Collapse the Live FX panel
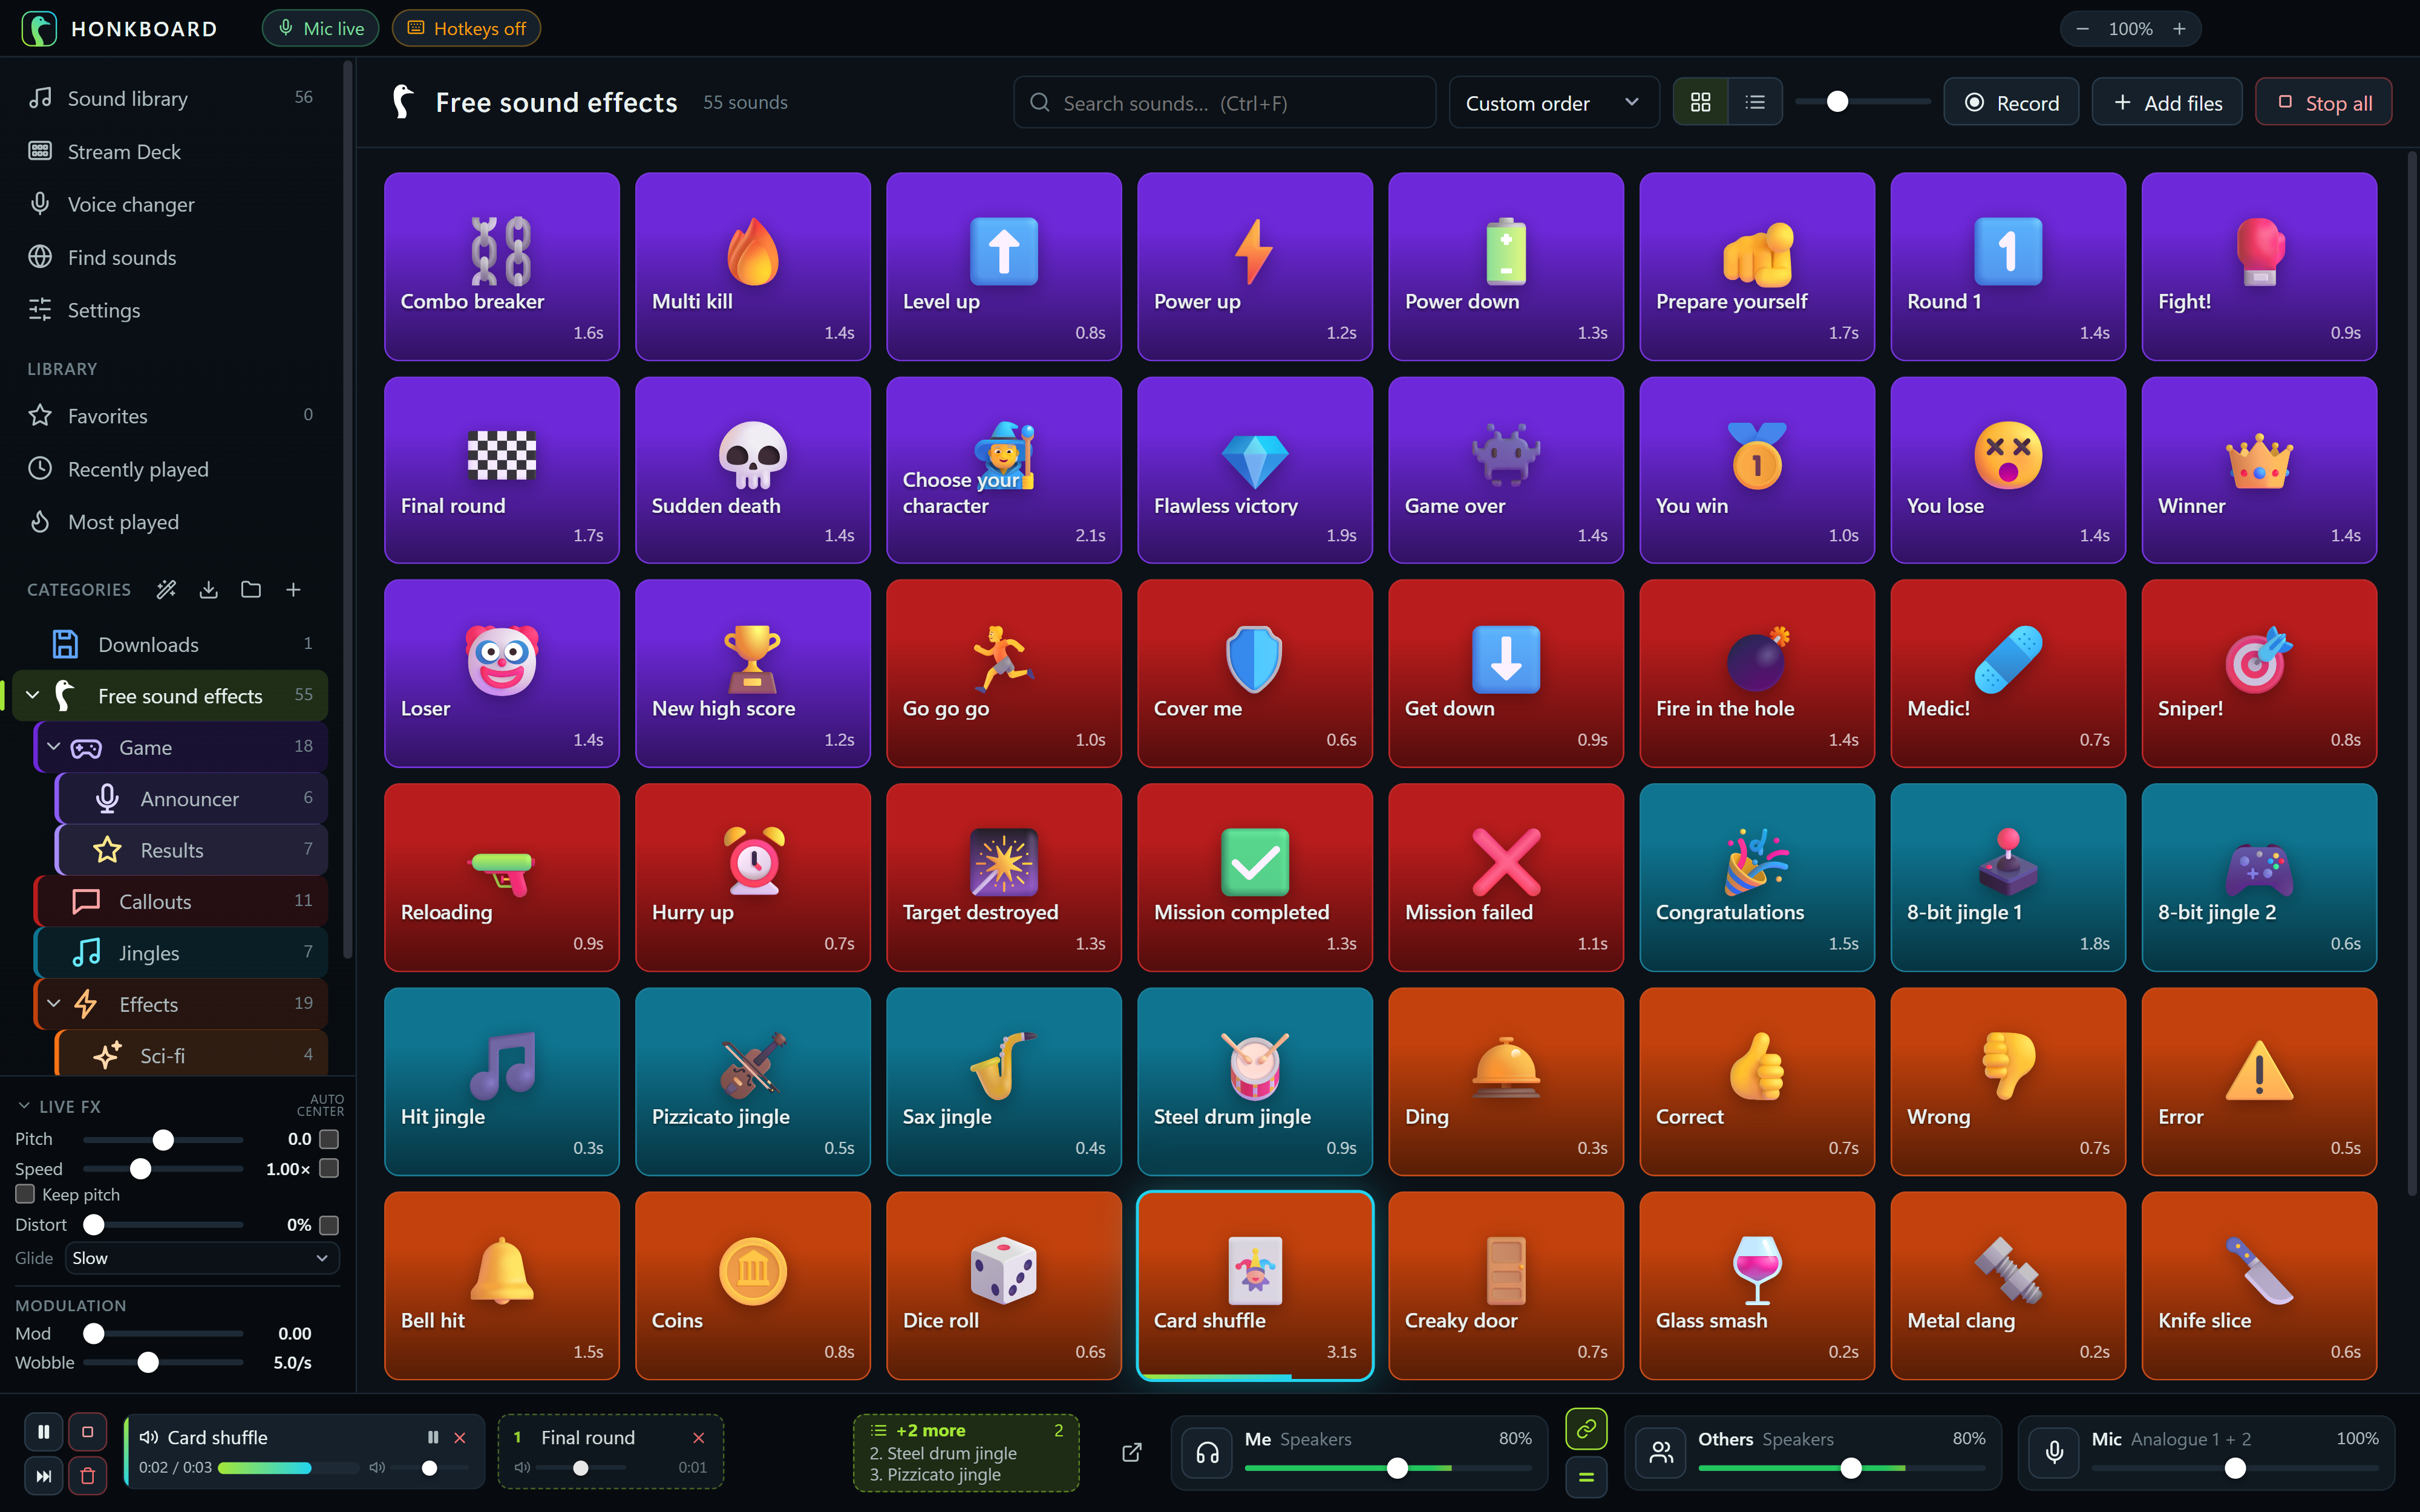 23,1106
